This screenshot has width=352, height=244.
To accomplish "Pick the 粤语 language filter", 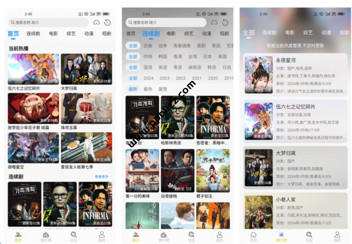I will click(x=178, y=67).
